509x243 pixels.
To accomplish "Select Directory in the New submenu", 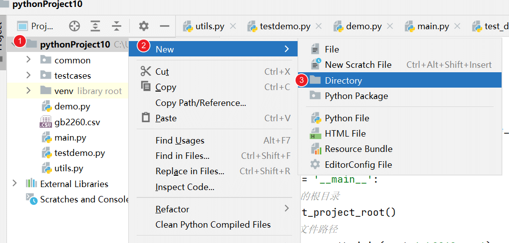I will tap(343, 81).
